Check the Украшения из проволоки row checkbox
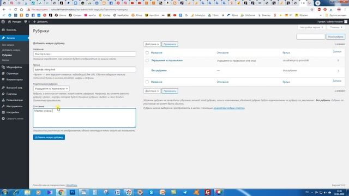This screenshot has height=196, width=349. (x=147, y=60)
